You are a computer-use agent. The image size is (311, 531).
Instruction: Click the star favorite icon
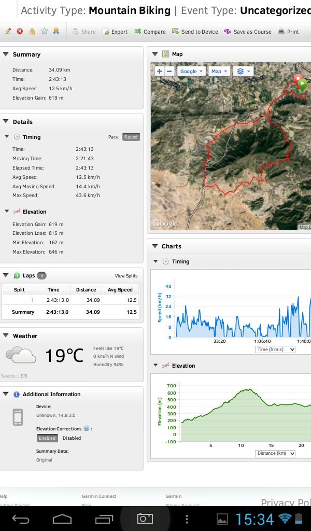click(x=45, y=31)
